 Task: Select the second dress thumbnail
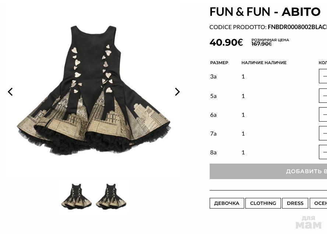111,196
